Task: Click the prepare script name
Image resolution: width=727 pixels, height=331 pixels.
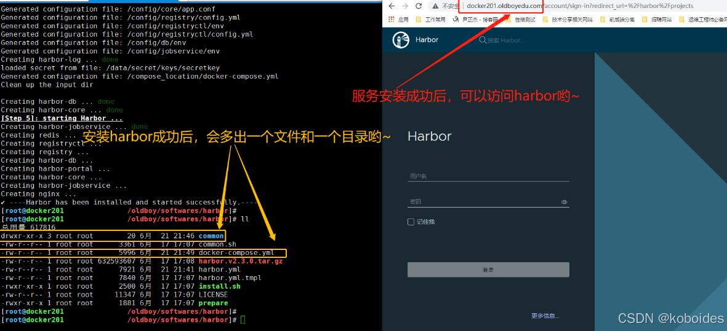Action: coord(213,303)
